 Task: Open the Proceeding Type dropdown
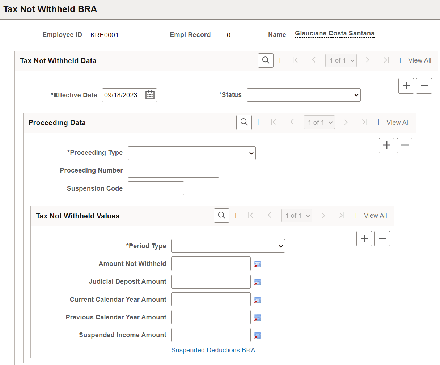tap(192, 153)
